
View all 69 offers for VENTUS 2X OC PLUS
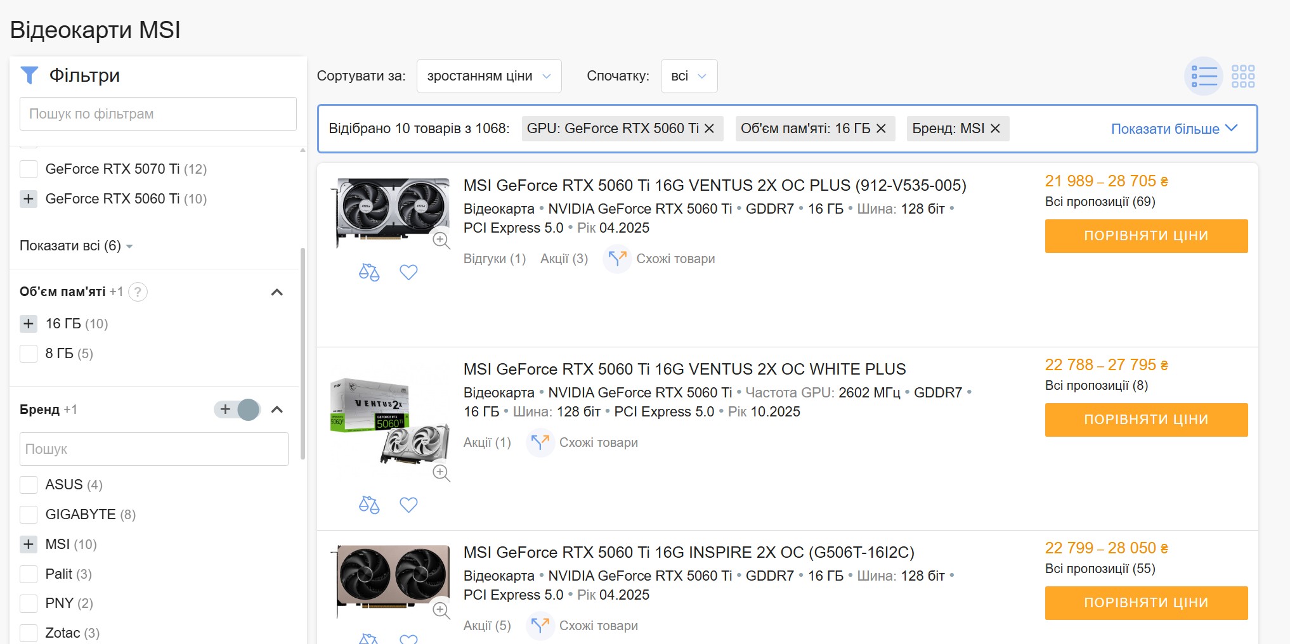click(x=1100, y=202)
